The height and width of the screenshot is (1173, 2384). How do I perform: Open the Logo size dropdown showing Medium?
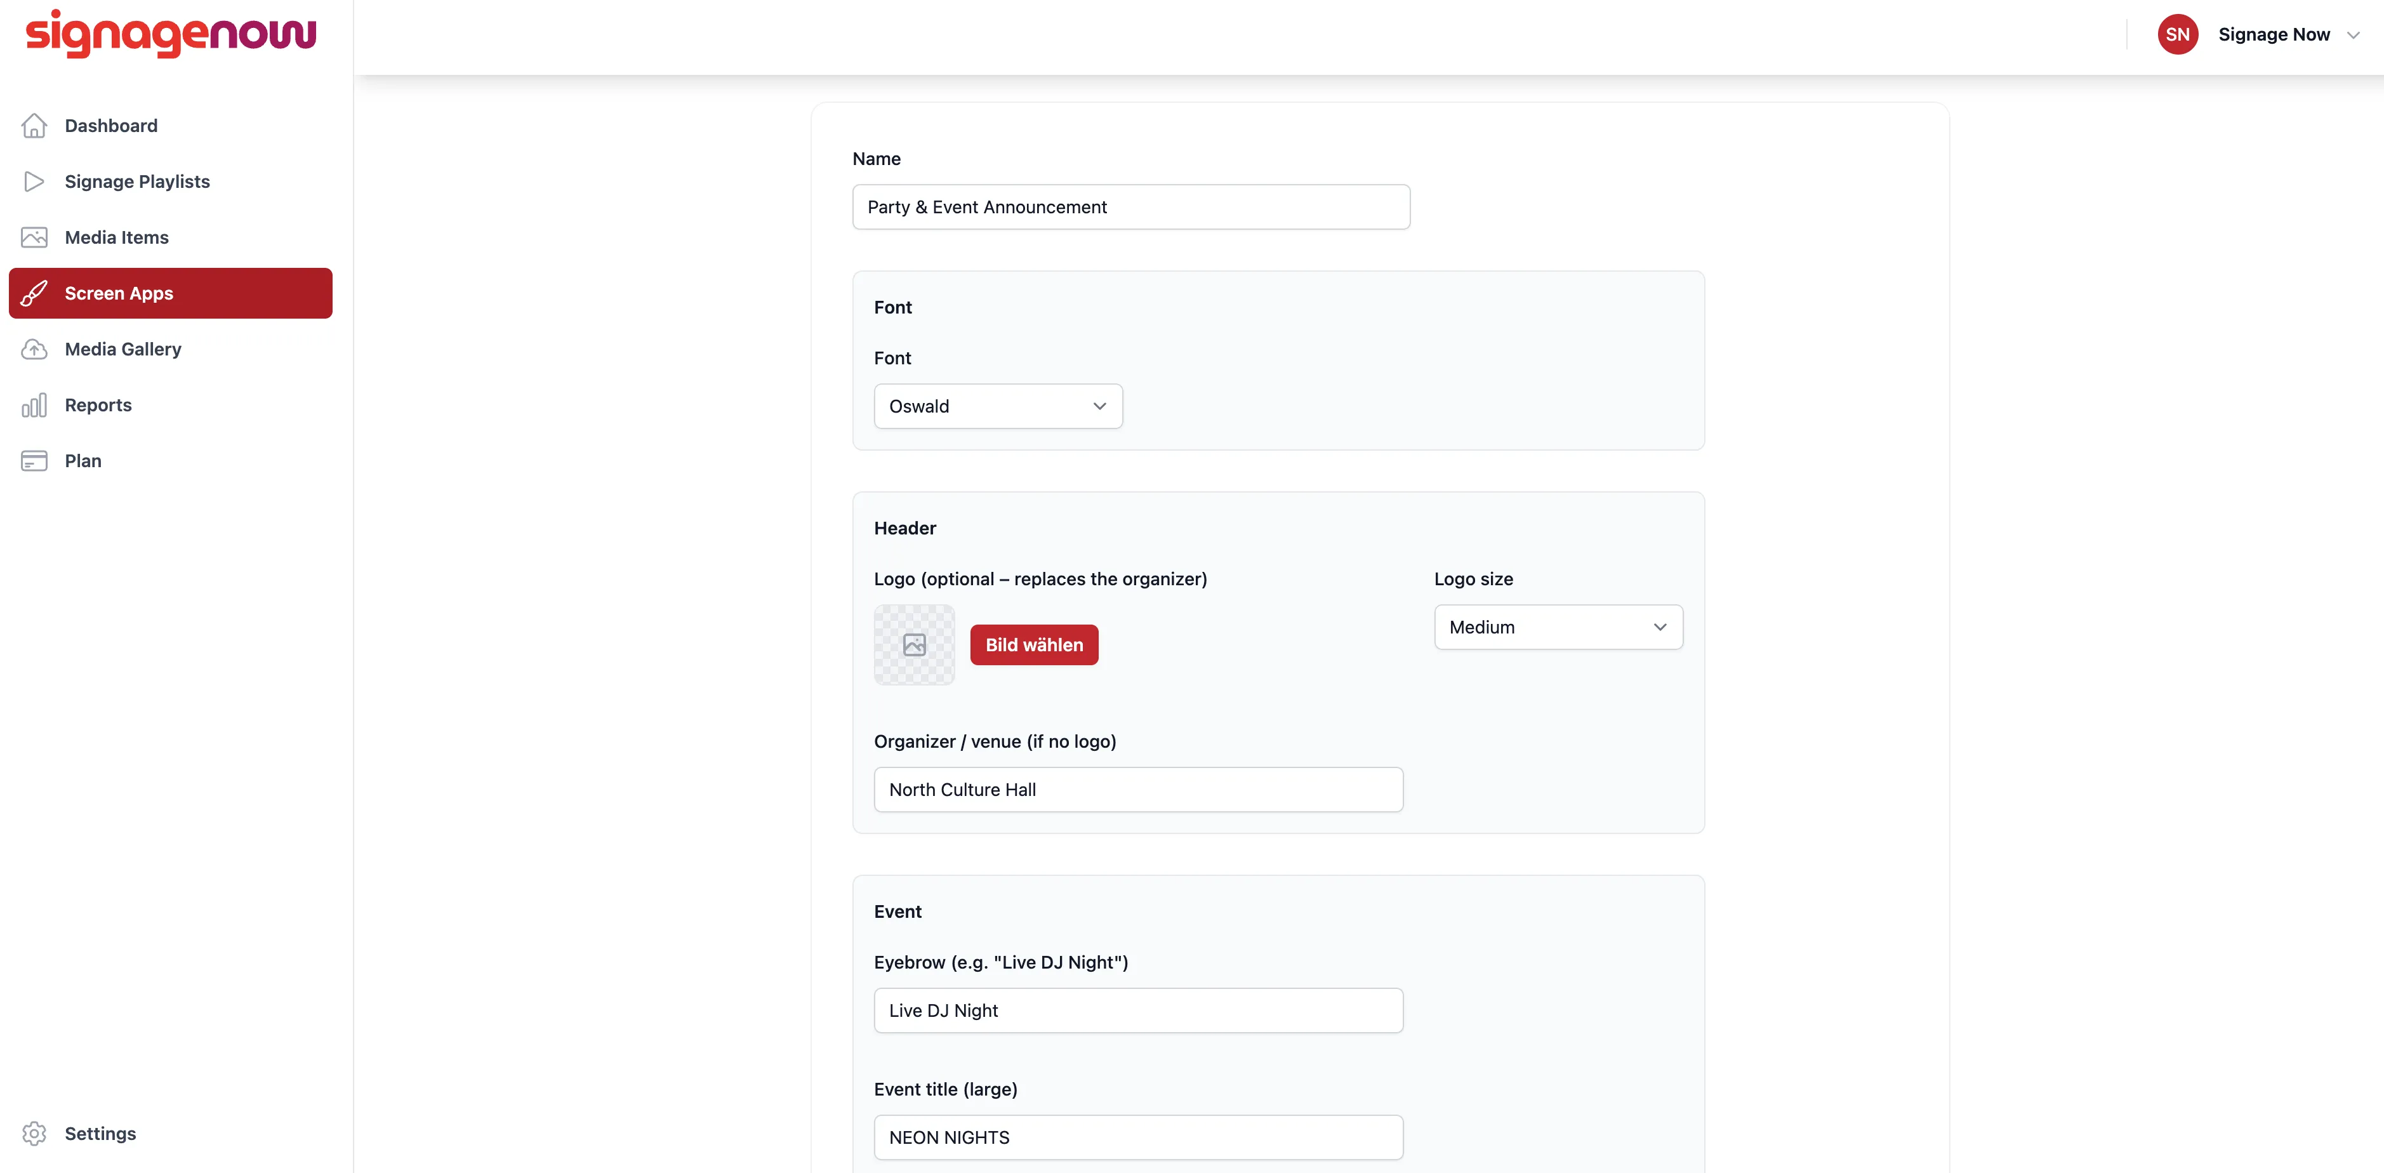point(1558,626)
